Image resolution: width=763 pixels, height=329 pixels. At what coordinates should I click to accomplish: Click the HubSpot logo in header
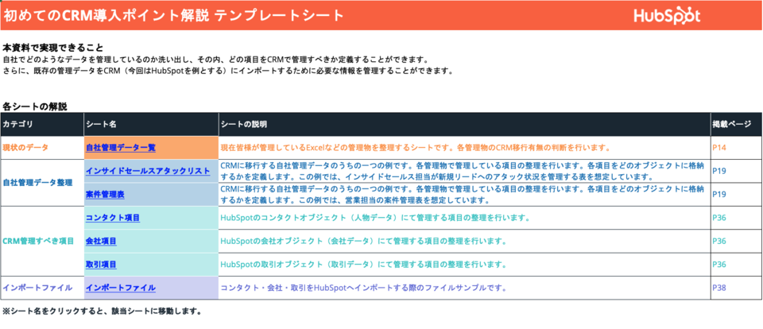click(667, 16)
